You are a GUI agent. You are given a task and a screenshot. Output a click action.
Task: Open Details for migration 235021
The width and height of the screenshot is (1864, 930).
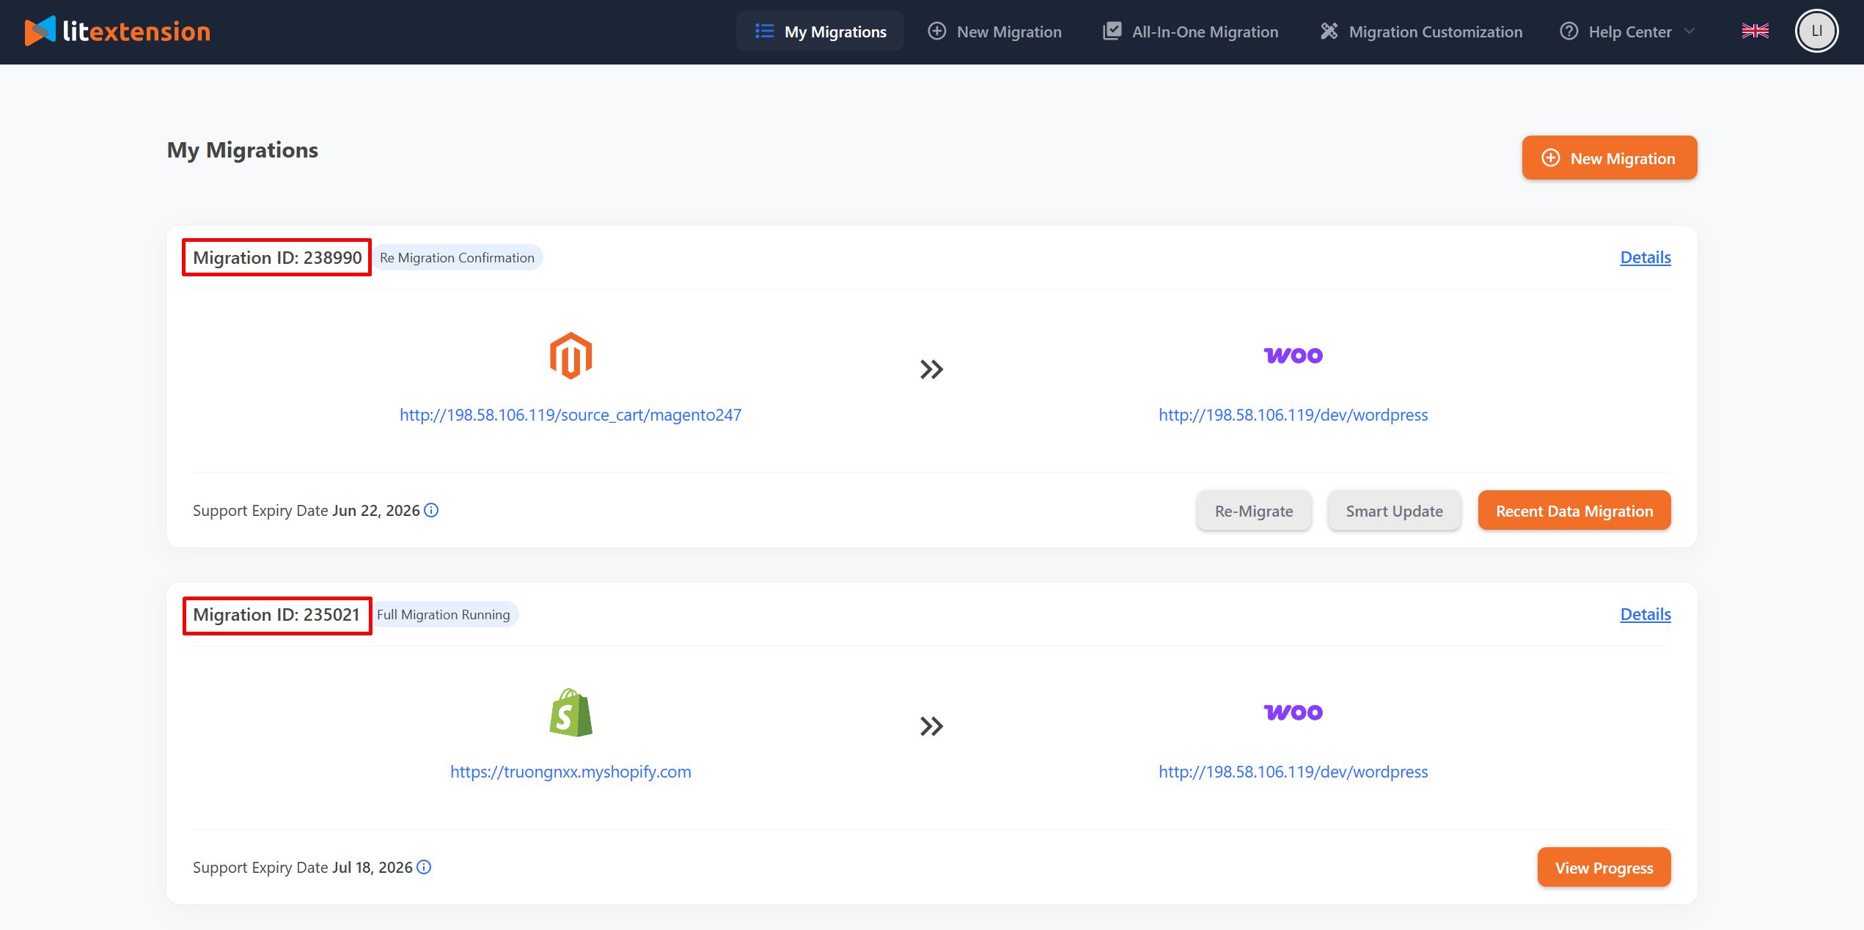1645,614
